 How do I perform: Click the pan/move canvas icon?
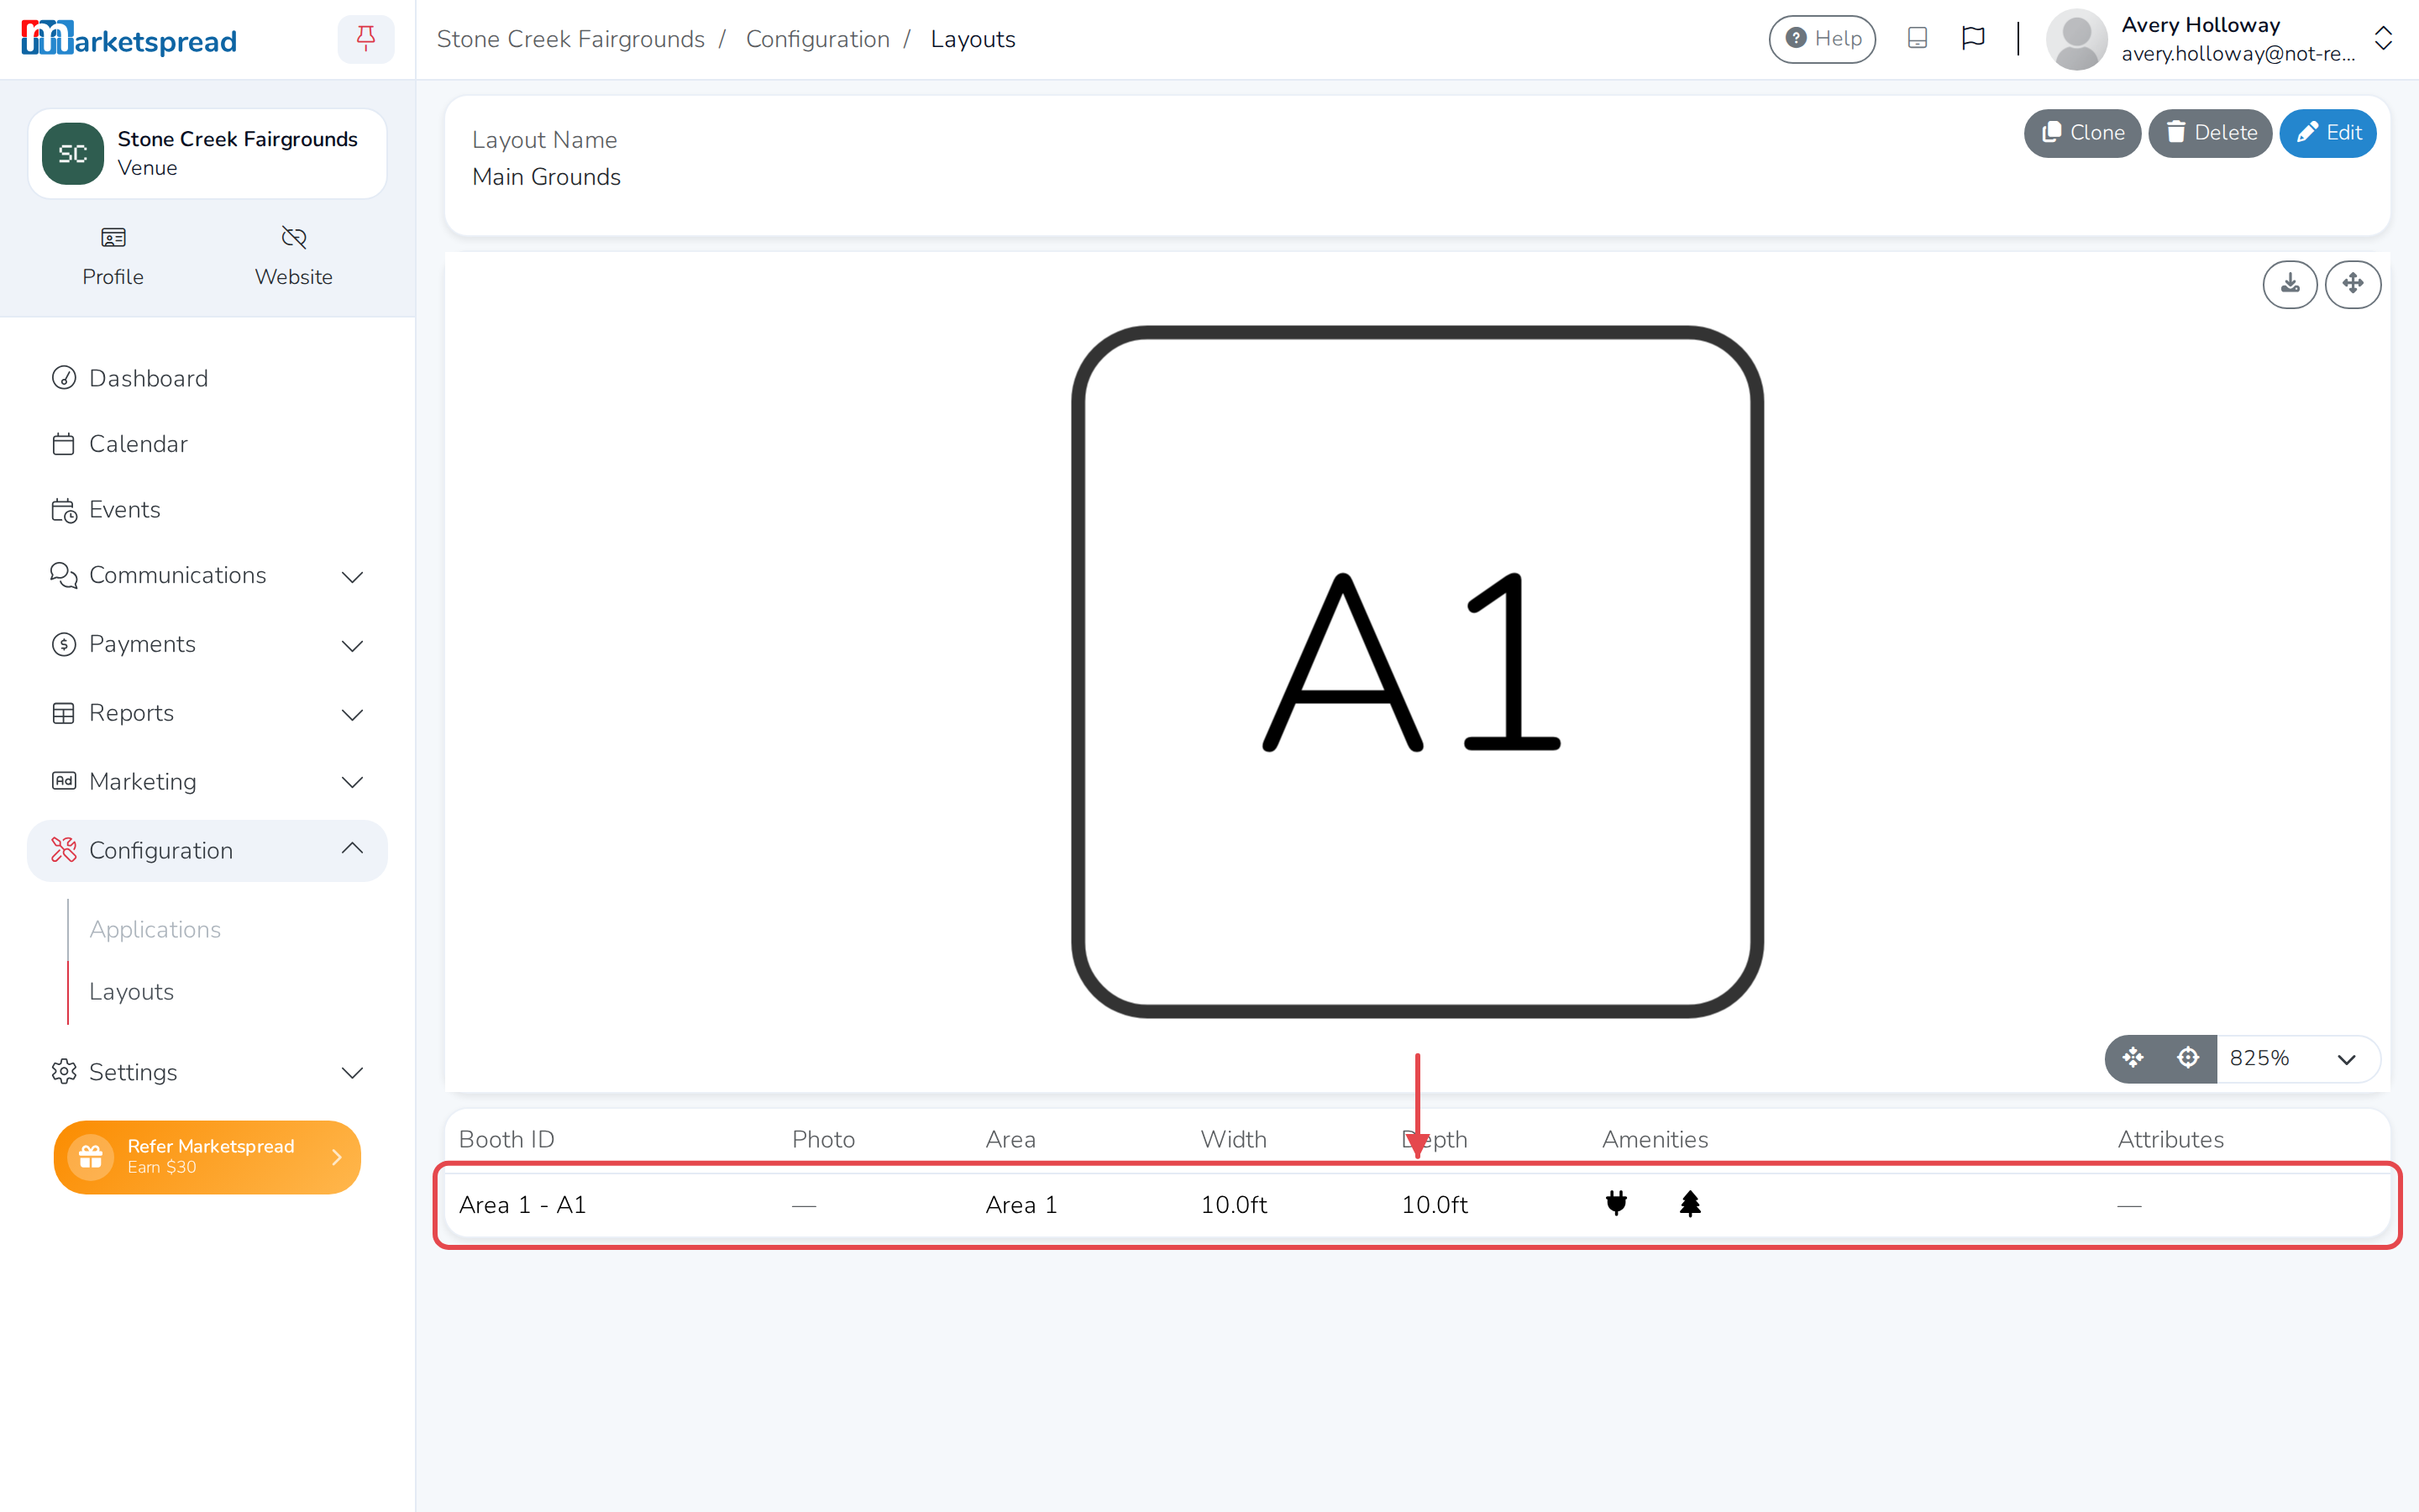tap(2352, 284)
